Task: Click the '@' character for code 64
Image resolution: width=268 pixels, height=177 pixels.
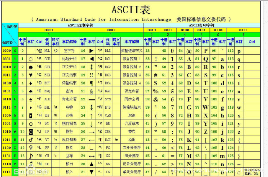Action: pyautogui.click(x=189, y=51)
